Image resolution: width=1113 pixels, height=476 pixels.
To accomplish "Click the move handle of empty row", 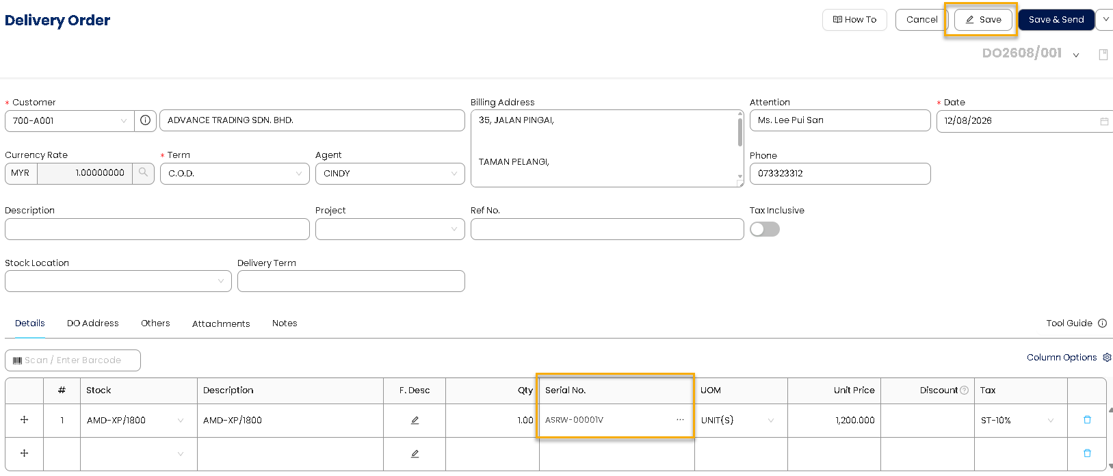I will click(x=24, y=453).
